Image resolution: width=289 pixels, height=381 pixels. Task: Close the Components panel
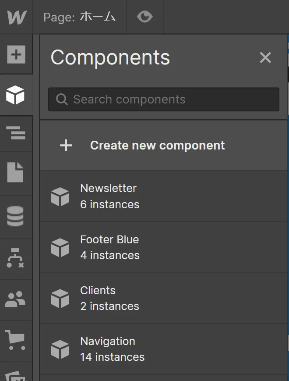point(265,57)
